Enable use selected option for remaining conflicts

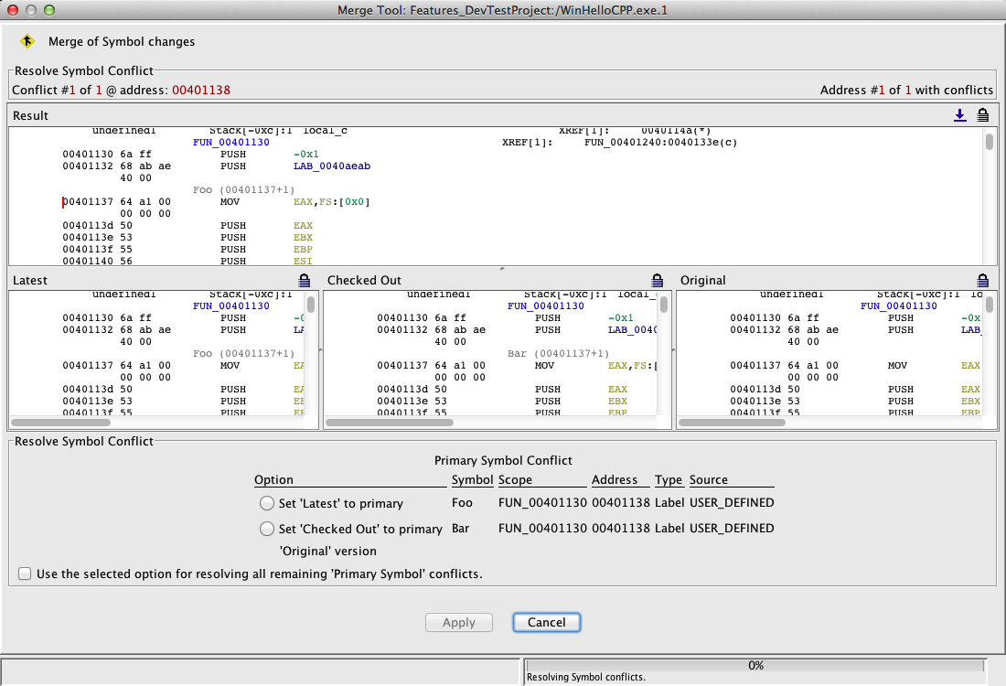click(x=26, y=574)
